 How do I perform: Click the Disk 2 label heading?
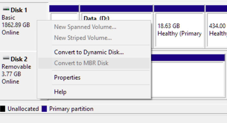pyautogui.click(x=19, y=59)
